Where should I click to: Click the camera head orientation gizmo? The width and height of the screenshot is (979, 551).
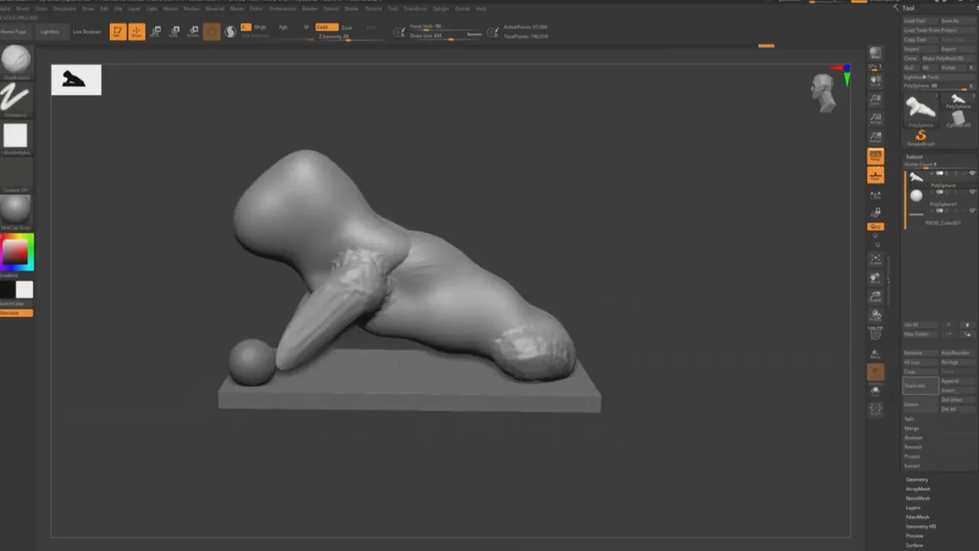pyautogui.click(x=824, y=91)
